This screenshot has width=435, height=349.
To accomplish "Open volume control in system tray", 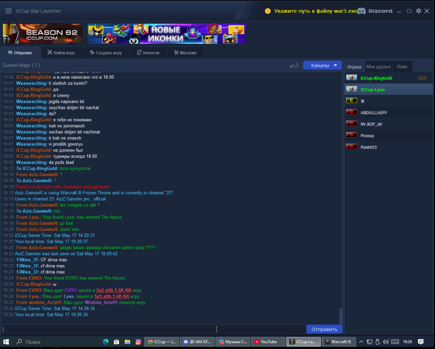I will coord(386,342).
